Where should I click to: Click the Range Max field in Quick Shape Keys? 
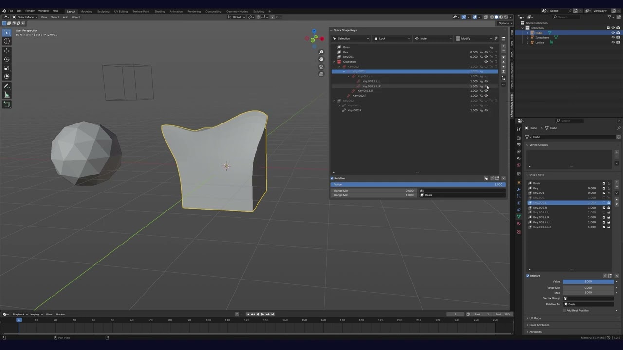(373, 195)
